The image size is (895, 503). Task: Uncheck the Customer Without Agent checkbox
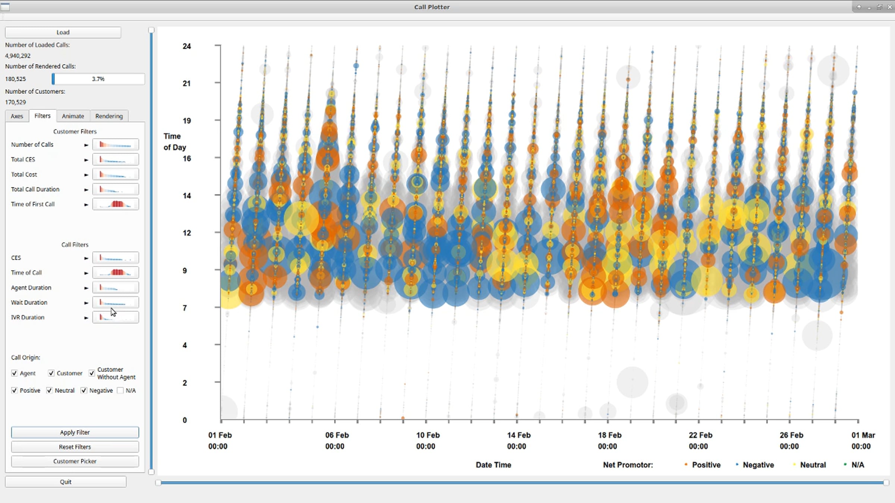92,373
